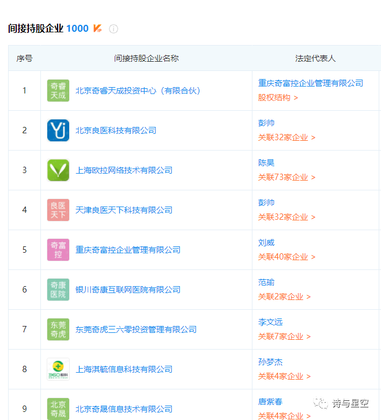Viewport: 381px width, 420px height.
Task: Expand 关联73家企业 link
Action: (286, 177)
